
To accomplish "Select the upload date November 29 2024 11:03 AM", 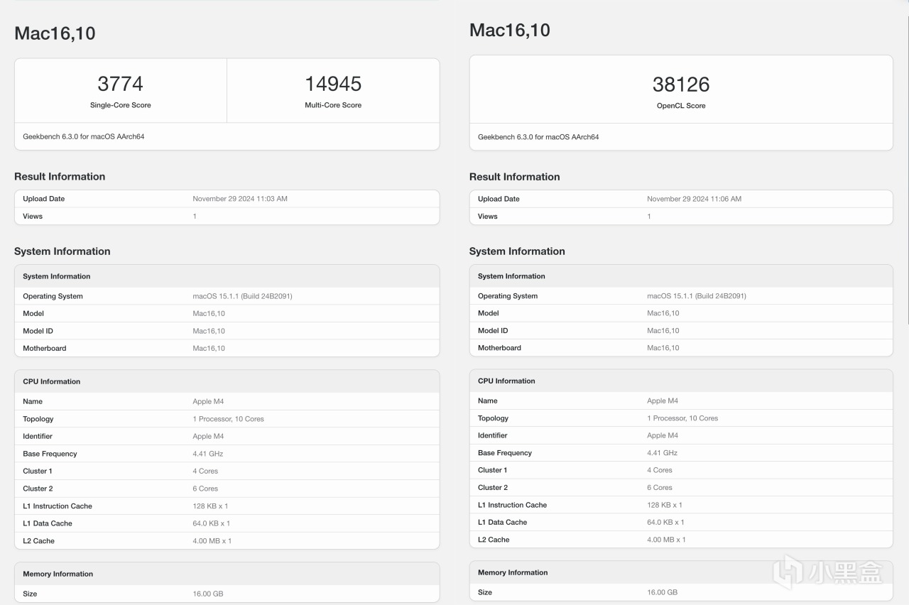I will (x=240, y=199).
